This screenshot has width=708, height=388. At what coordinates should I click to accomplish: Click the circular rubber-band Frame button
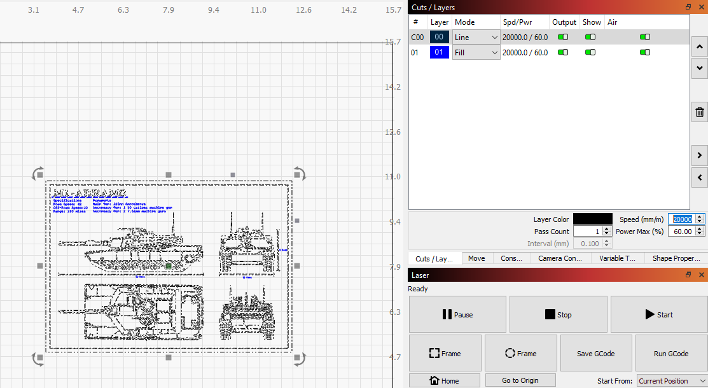520,353
